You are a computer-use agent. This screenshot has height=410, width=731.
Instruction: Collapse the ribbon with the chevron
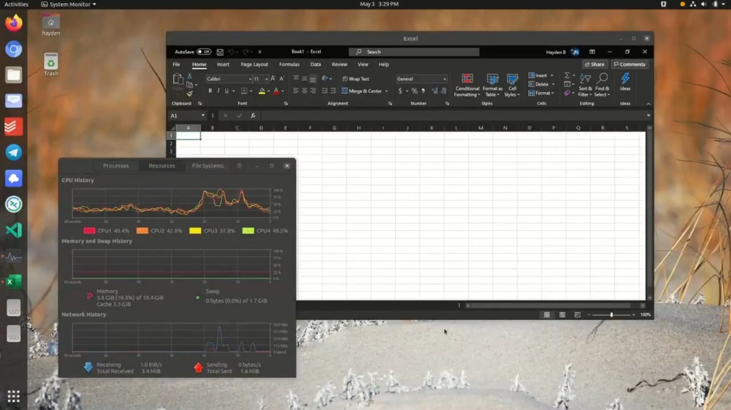tap(648, 104)
